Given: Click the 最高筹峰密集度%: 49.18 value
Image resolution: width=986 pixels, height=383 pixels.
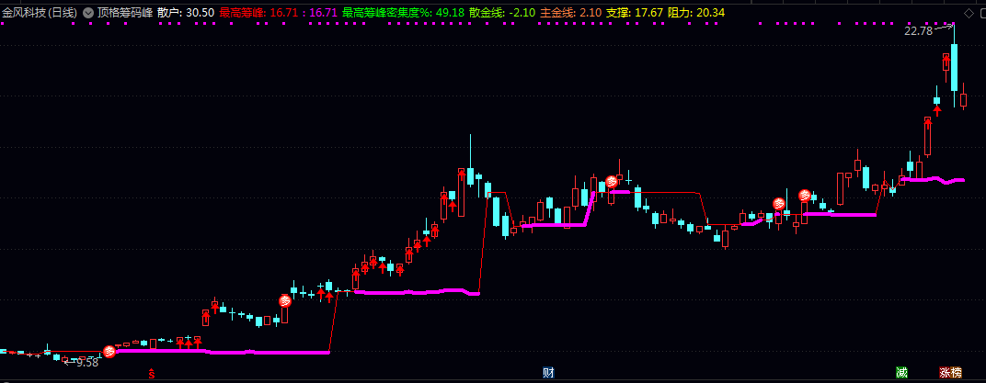Looking at the screenshot, I should point(403,13).
